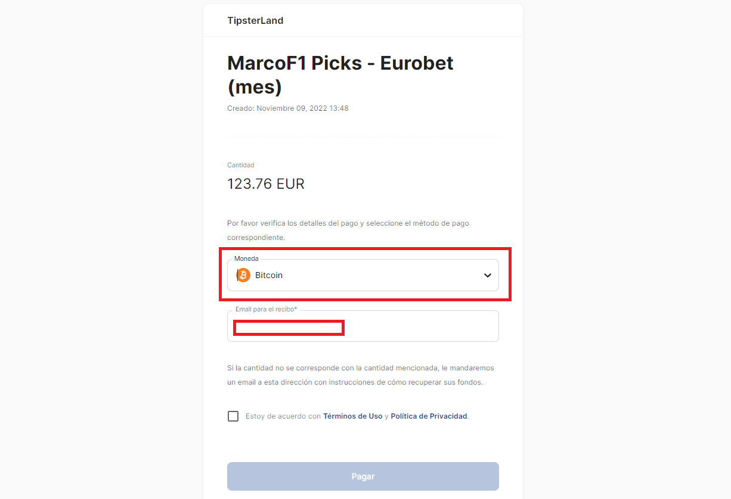Click the 'Estoy de acuerdo con' label

(283, 416)
